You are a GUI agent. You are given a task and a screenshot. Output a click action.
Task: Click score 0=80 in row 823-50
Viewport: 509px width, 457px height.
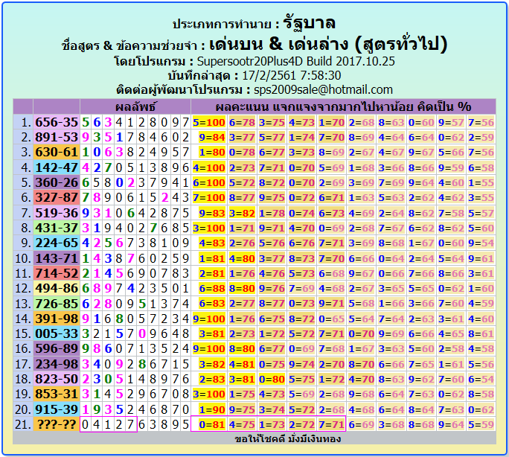pos(272,379)
